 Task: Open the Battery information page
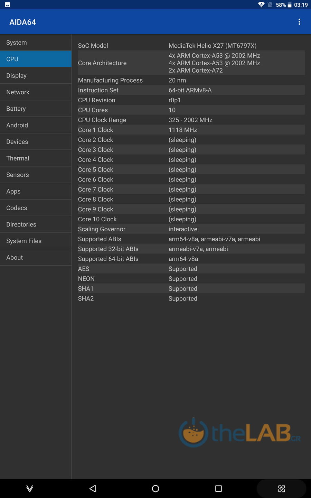pos(36,109)
